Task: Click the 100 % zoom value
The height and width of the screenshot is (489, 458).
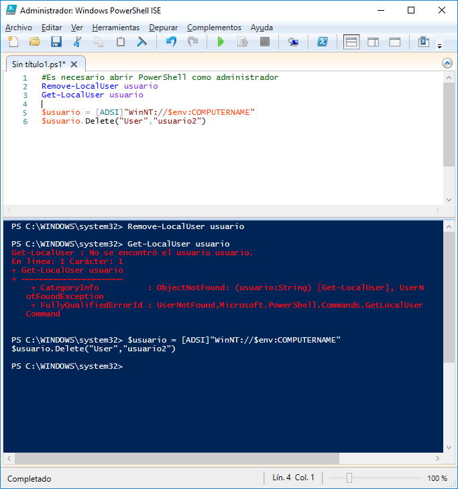Action: tap(437, 478)
